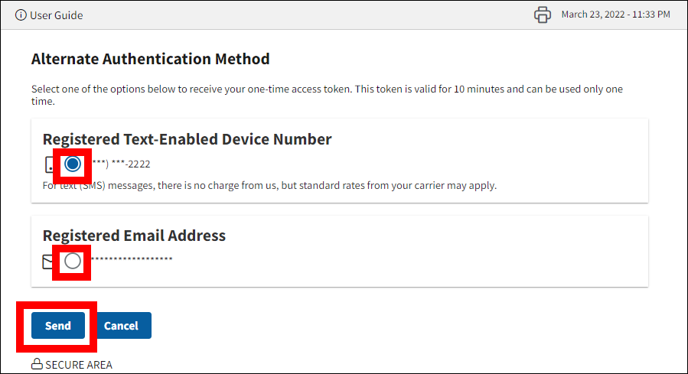
Task: Click the mobile device icon
Action: click(x=49, y=164)
